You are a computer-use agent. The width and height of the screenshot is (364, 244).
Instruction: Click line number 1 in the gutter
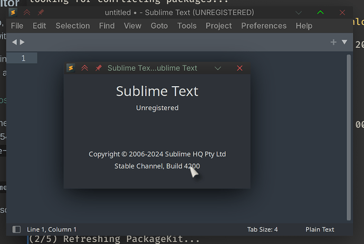(23, 58)
